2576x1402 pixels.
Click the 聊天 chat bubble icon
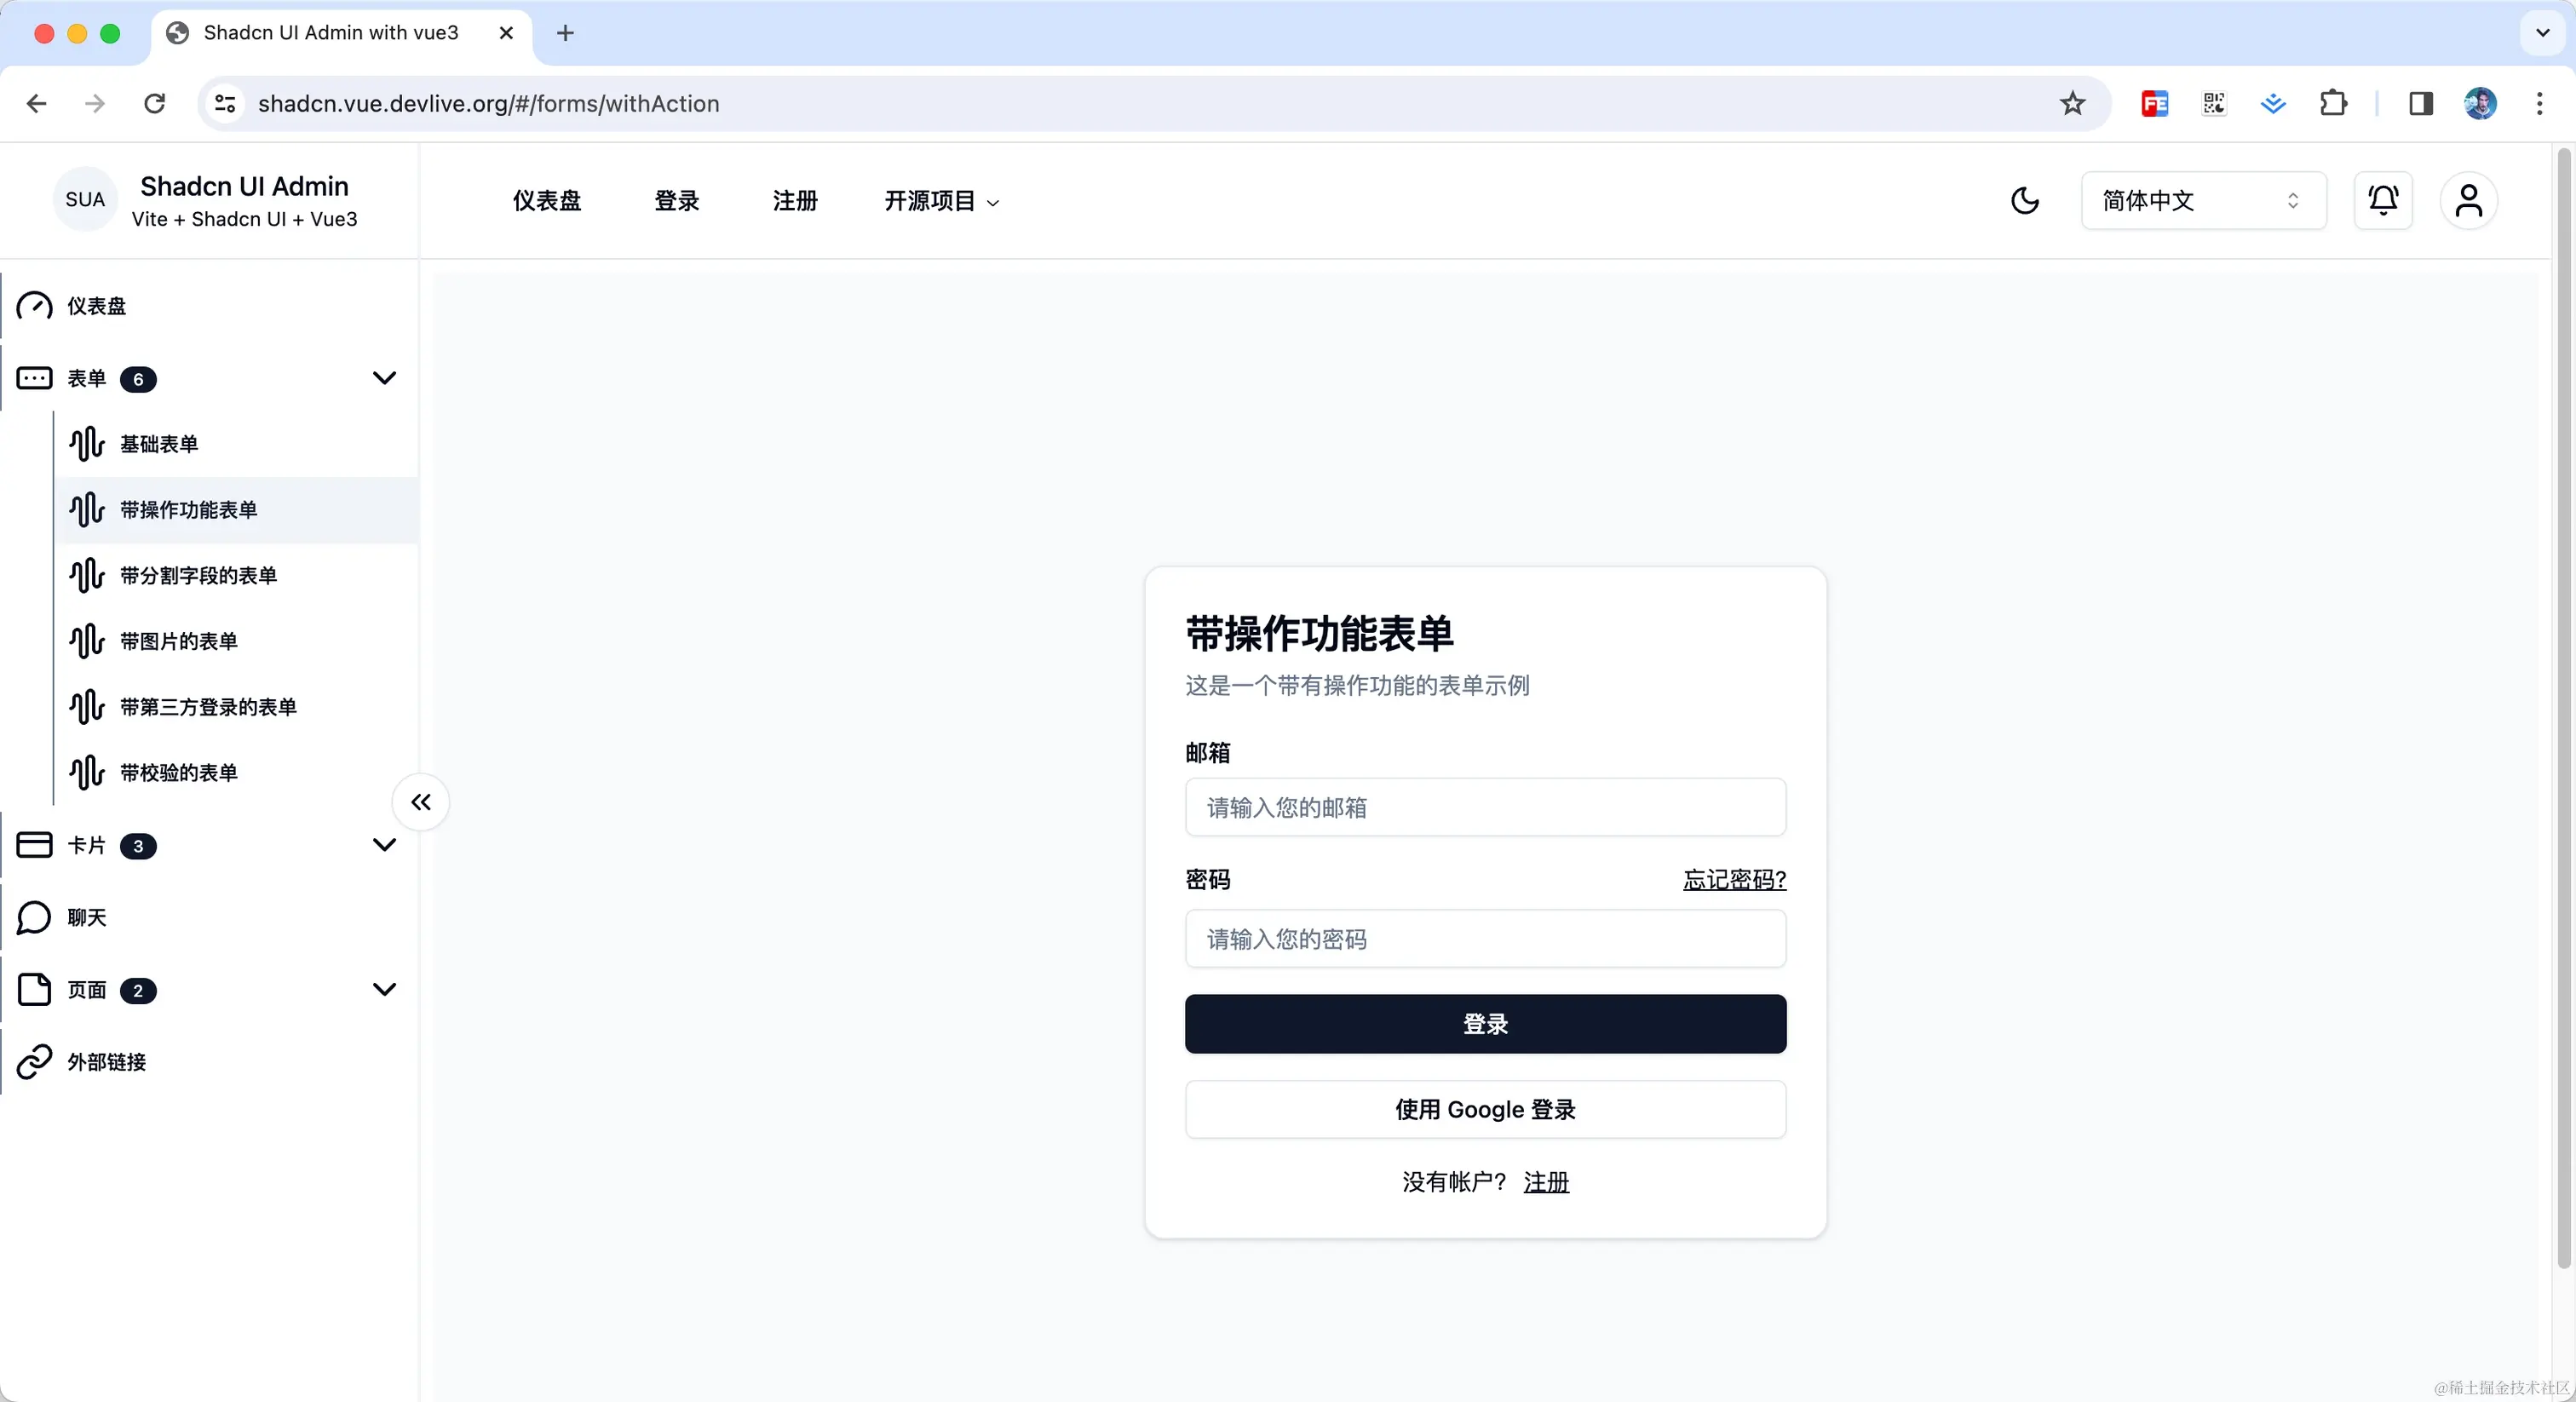pyautogui.click(x=34, y=917)
